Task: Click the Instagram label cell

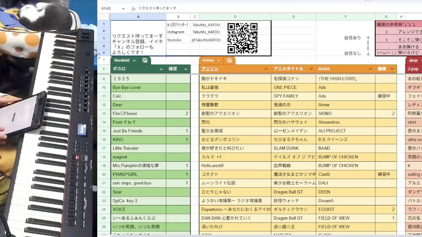Action: point(178,32)
